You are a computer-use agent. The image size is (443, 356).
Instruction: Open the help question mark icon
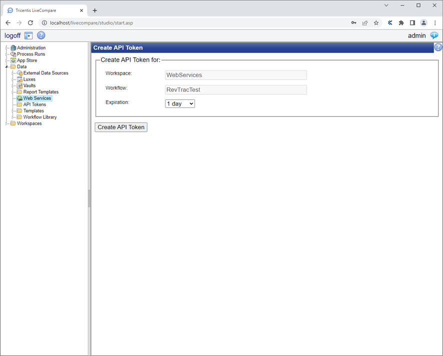(x=40, y=35)
